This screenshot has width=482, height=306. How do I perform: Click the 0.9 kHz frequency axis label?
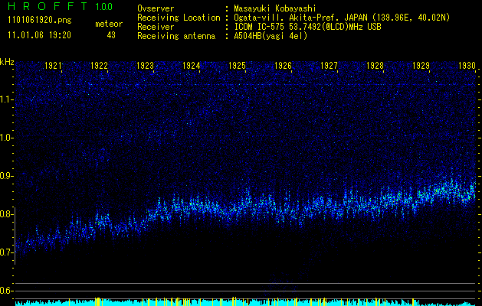5,176
